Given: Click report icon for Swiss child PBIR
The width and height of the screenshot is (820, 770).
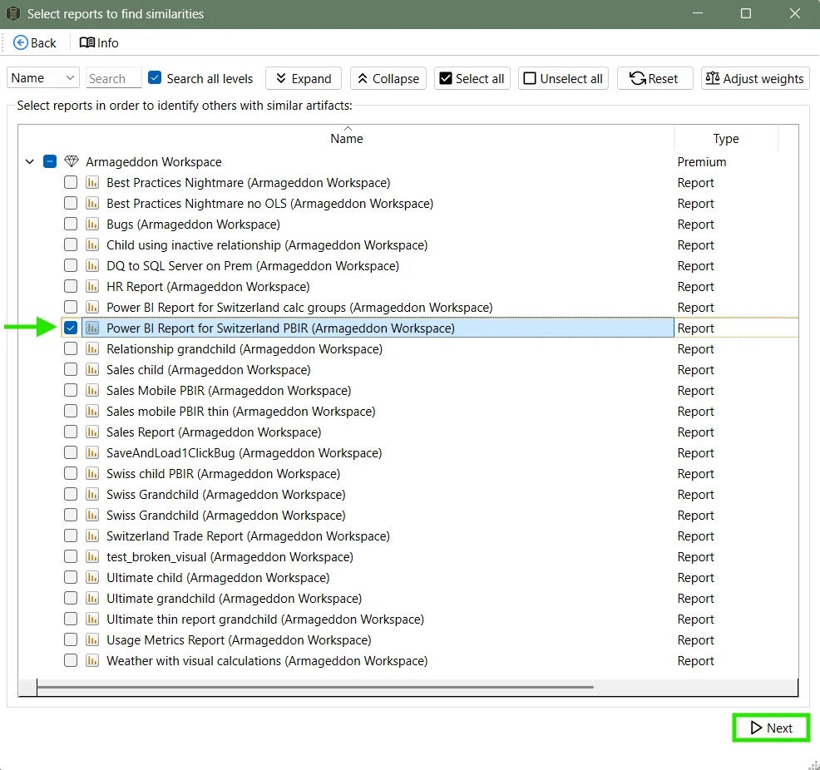Looking at the screenshot, I should click(92, 474).
